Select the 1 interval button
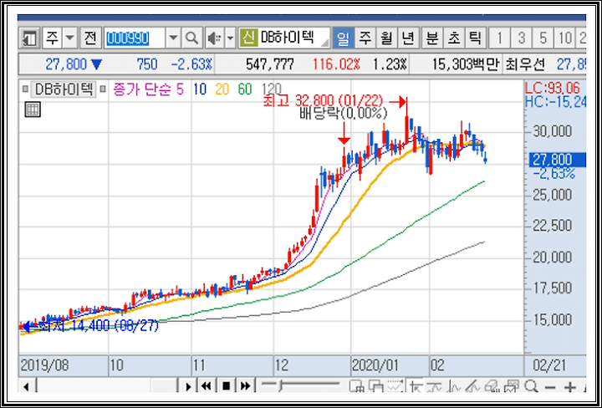This screenshot has width=602, height=408. click(499, 38)
